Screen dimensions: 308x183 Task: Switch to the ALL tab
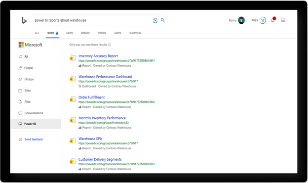[x=37, y=33]
